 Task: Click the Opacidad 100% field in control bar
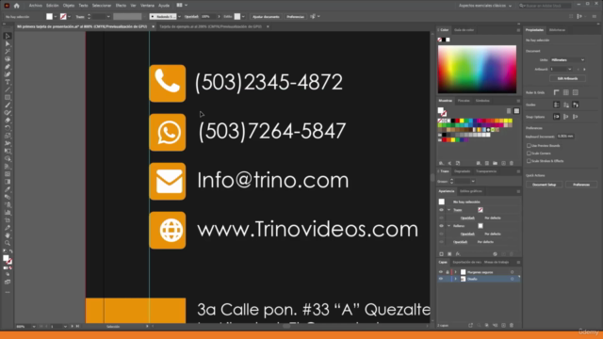[x=208, y=17]
